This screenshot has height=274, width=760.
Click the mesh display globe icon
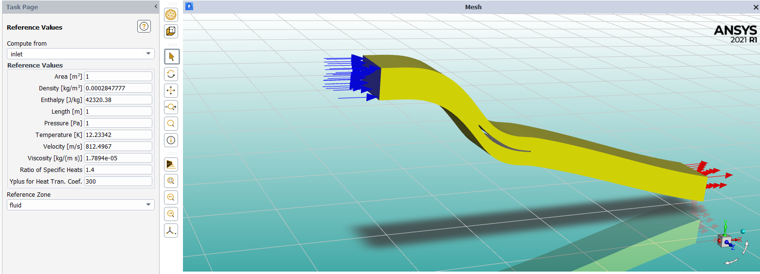(x=171, y=15)
